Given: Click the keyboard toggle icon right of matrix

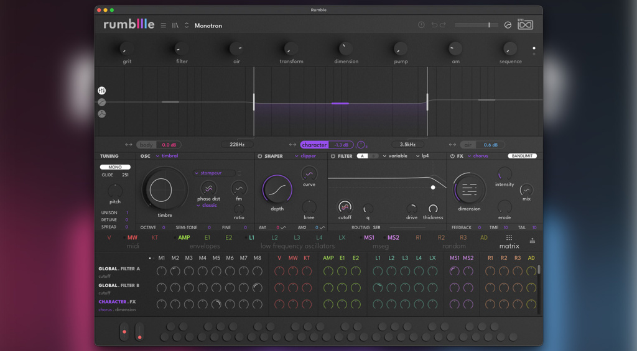Looking at the screenshot, I should click(532, 240).
